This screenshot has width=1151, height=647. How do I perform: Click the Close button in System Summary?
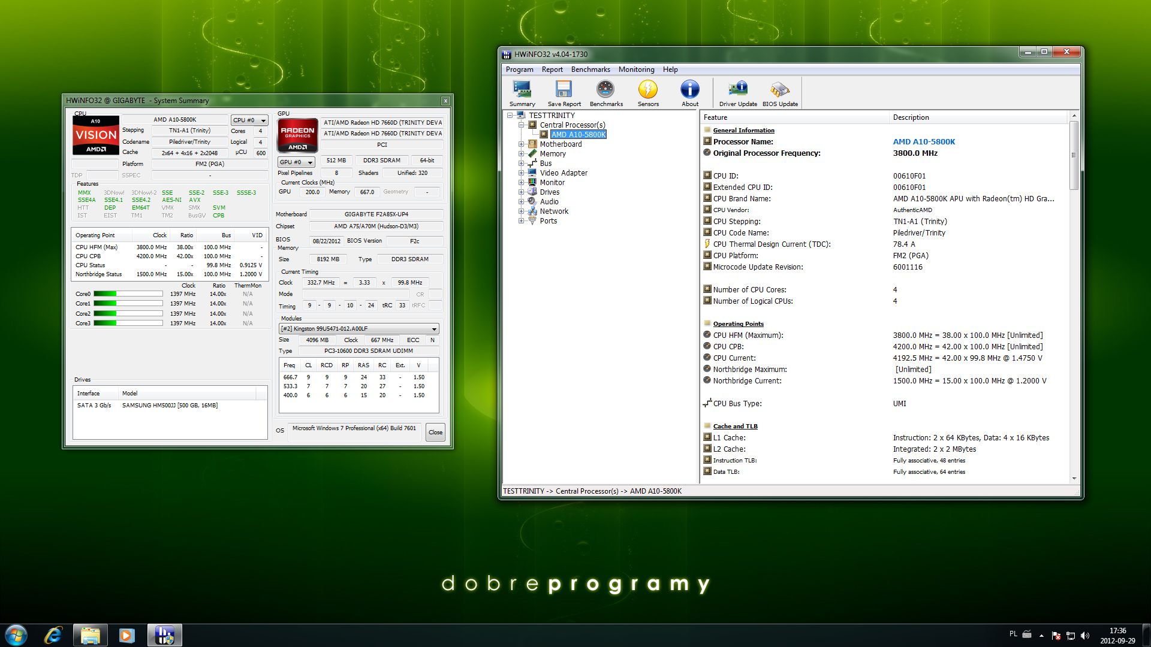pyautogui.click(x=435, y=432)
